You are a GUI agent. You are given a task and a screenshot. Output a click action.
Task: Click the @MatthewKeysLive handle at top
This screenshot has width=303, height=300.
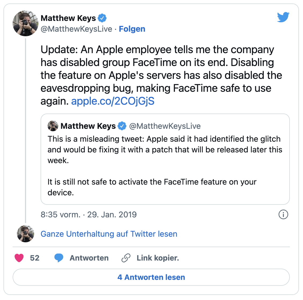click(77, 29)
